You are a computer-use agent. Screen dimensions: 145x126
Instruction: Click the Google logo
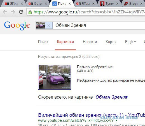(17, 26)
